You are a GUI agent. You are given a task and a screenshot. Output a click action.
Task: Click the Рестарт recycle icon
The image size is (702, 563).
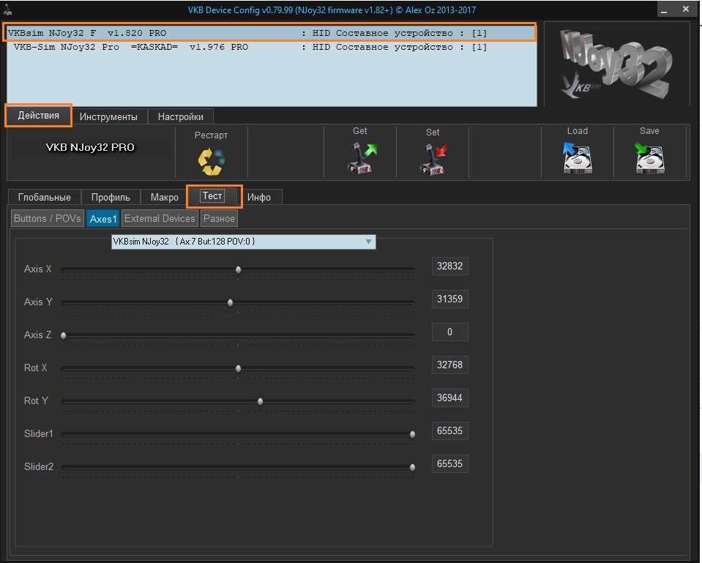pyautogui.click(x=212, y=161)
